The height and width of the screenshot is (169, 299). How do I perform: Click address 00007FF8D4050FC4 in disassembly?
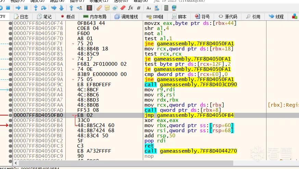[x=38, y=151]
